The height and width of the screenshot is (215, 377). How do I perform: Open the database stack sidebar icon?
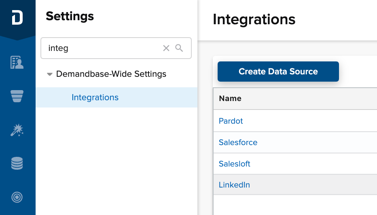tap(17, 163)
